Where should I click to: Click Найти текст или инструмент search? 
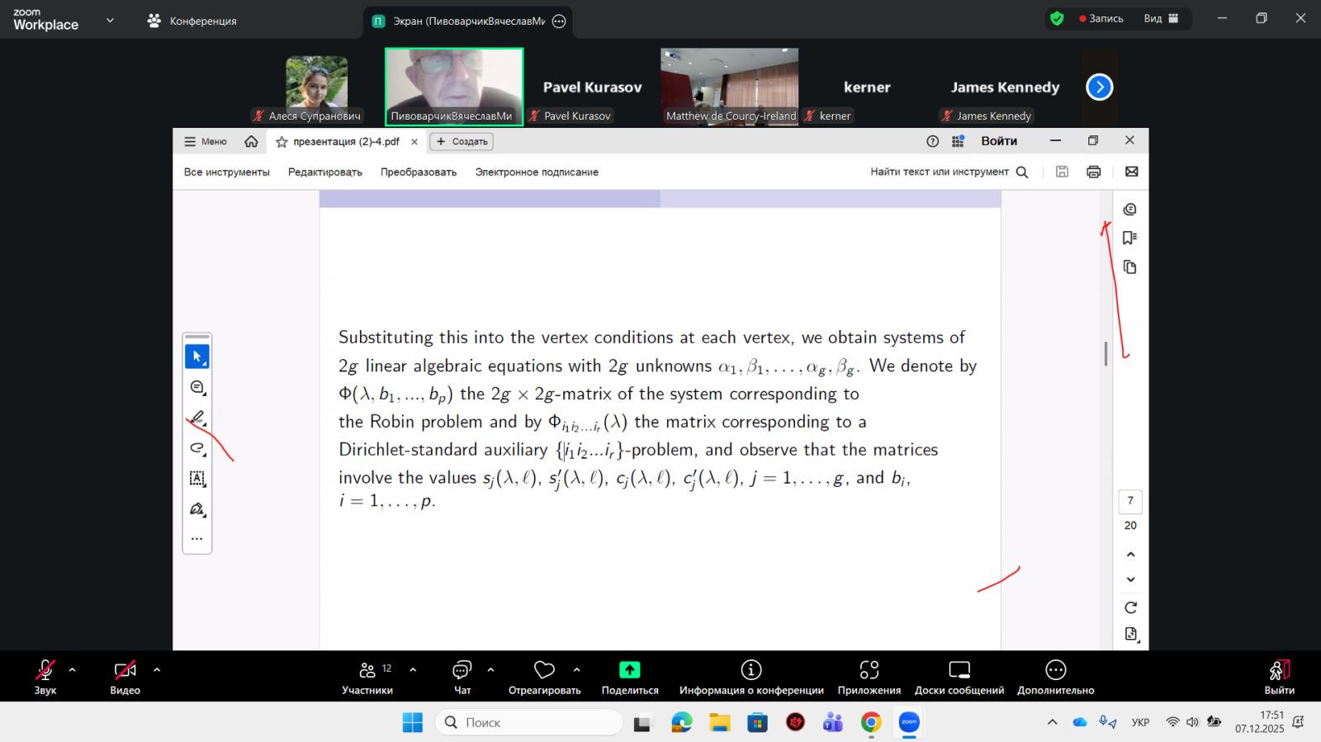pos(949,172)
